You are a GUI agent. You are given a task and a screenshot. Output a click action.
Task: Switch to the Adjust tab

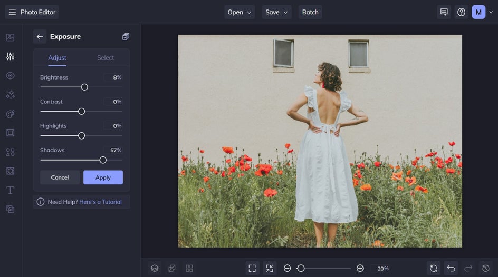point(57,58)
